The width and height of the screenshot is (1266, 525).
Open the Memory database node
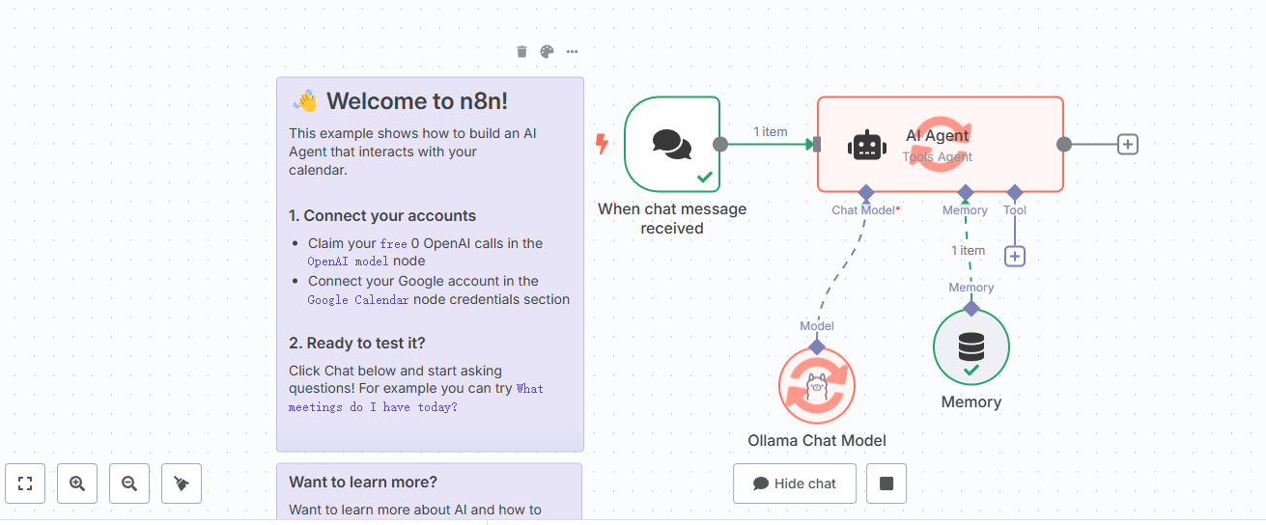tap(971, 347)
